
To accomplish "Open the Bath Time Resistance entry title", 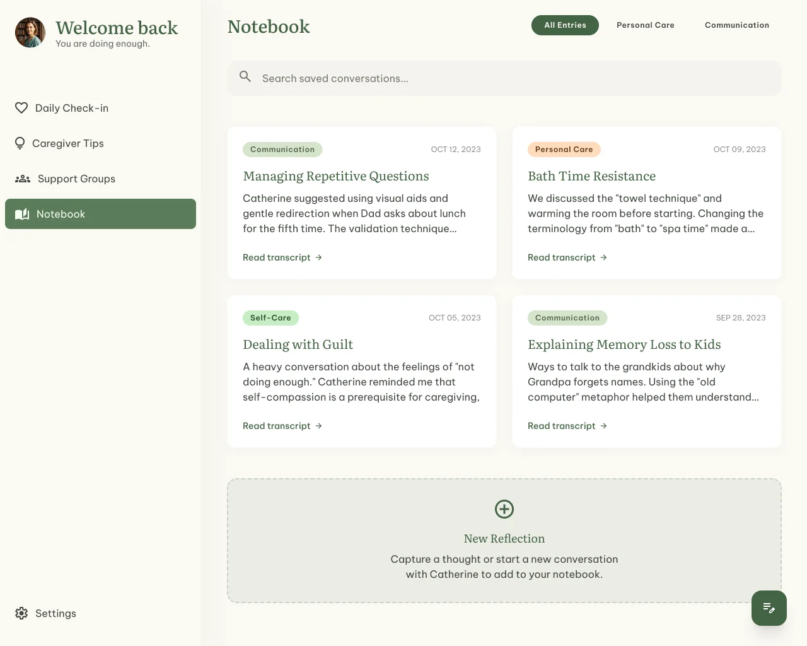I will pos(591,176).
